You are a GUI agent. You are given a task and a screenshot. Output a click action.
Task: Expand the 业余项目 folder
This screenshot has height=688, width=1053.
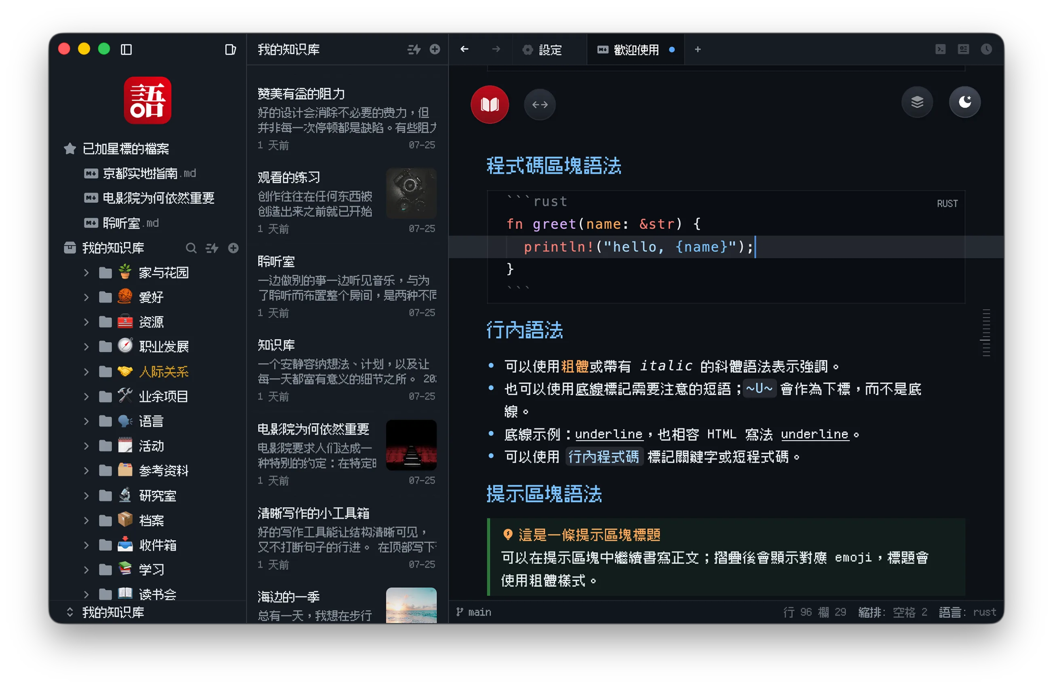(86, 397)
